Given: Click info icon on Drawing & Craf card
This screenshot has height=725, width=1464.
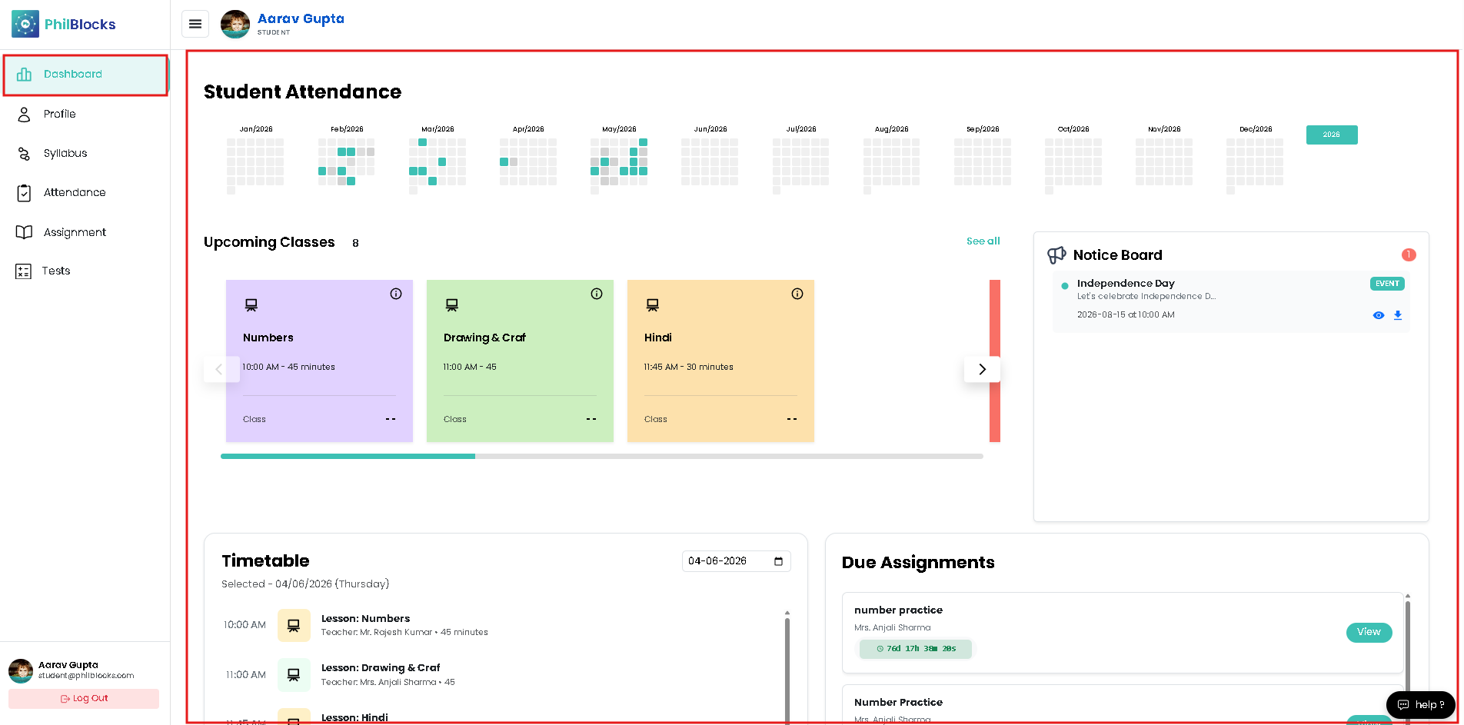Looking at the screenshot, I should (x=597, y=294).
